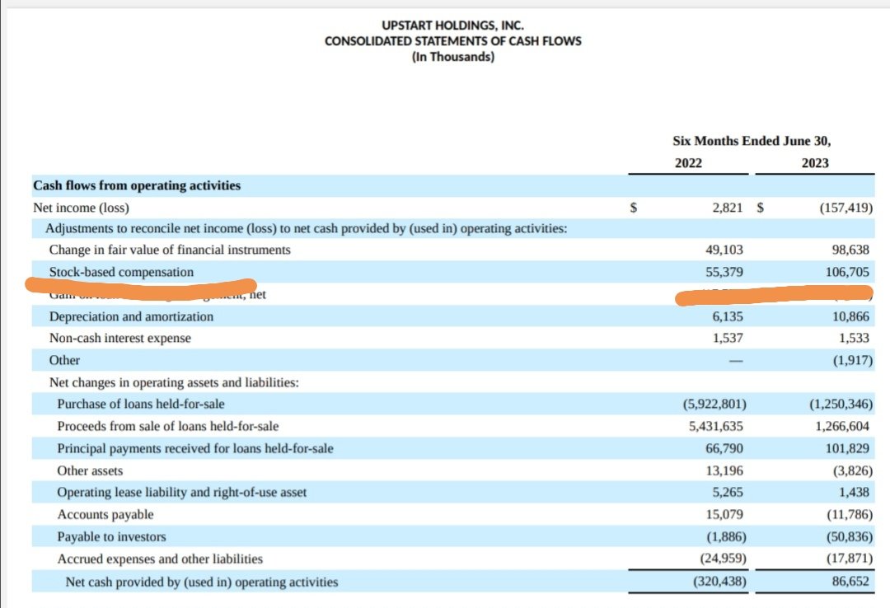Click the '(In Thousands)' subtitle
Screen dimensions: 890x608
pos(453,57)
